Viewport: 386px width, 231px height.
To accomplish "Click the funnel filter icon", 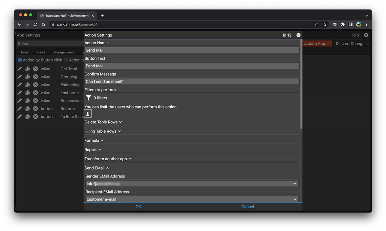I will [88, 98].
